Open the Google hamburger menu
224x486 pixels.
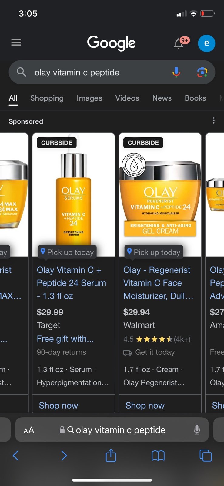16,42
